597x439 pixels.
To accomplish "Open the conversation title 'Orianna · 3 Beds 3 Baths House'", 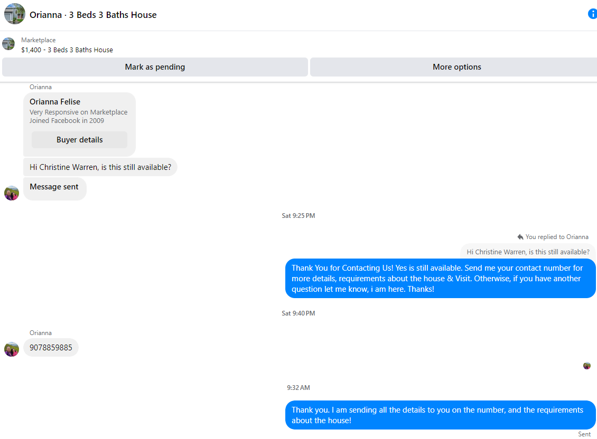I will click(x=94, y=15).
